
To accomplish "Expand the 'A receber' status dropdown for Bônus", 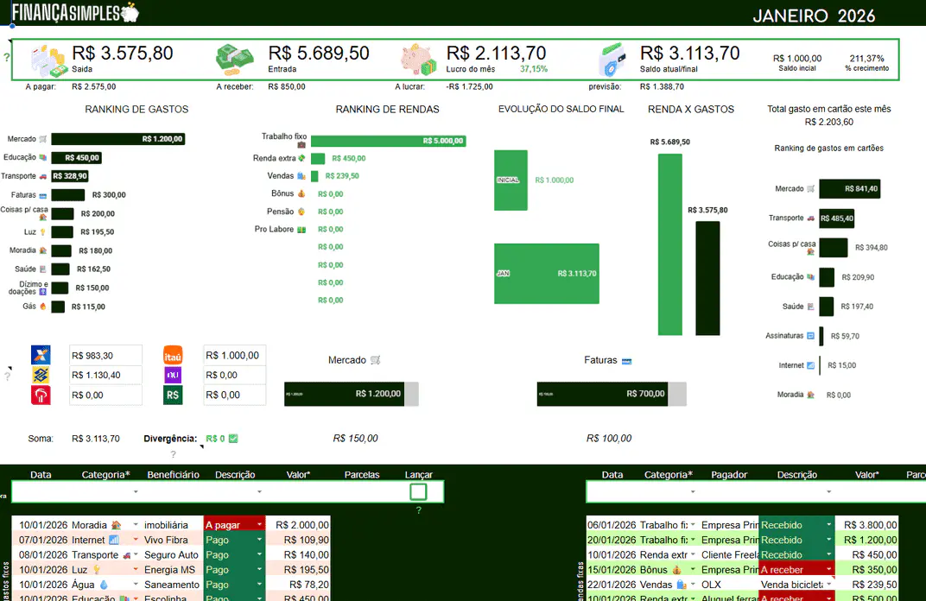I will pyautogui.click(x=829, y=570).
